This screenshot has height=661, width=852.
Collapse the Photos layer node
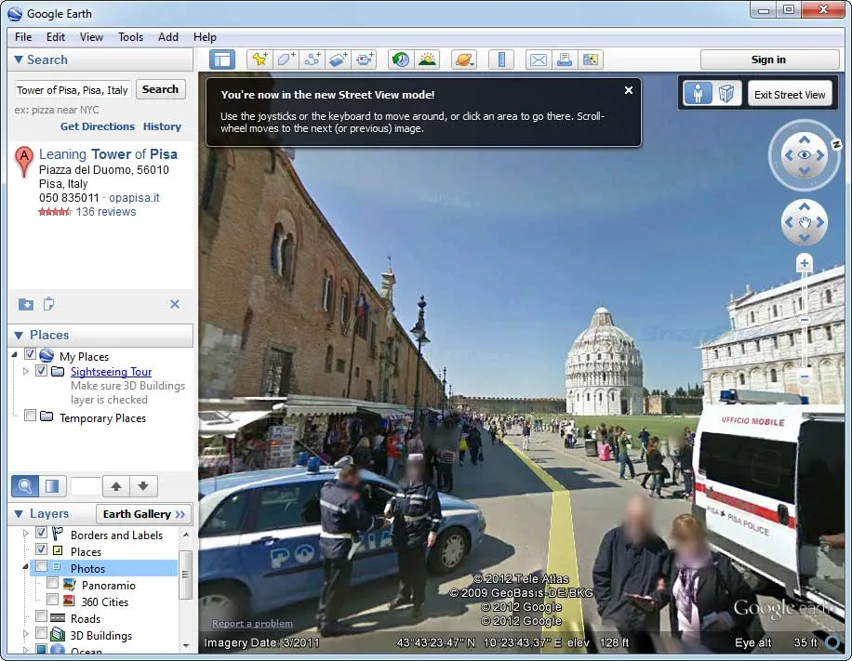(25, 566)
